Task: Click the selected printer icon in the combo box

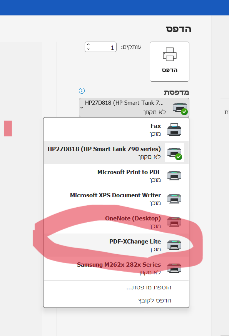Action: 180,108
